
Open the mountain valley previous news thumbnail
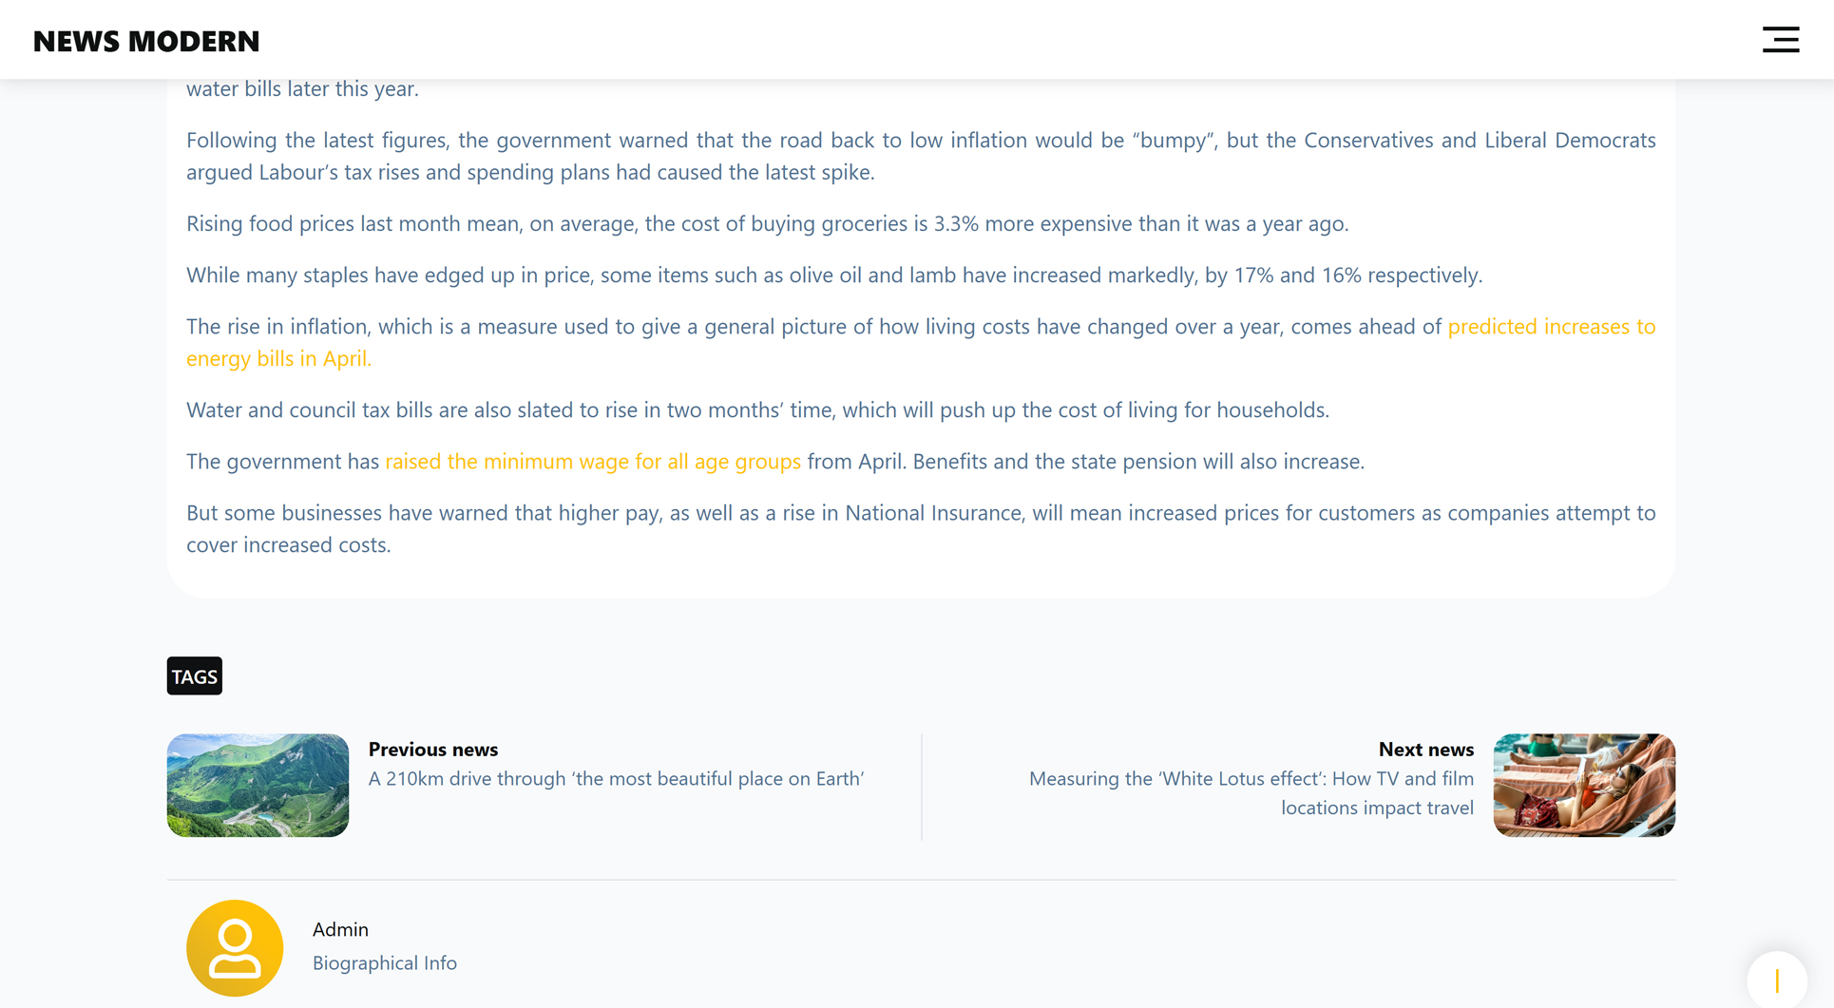coord(258,785)
